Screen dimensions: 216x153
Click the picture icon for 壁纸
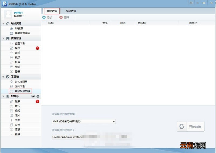click(x=12, y=67)
